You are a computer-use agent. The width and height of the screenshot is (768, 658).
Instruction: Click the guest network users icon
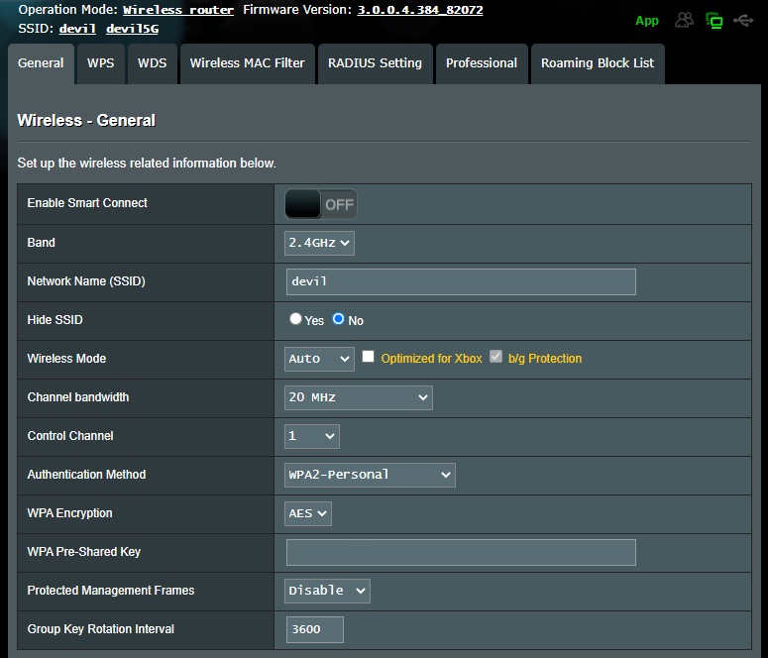[x=684, y=20]
